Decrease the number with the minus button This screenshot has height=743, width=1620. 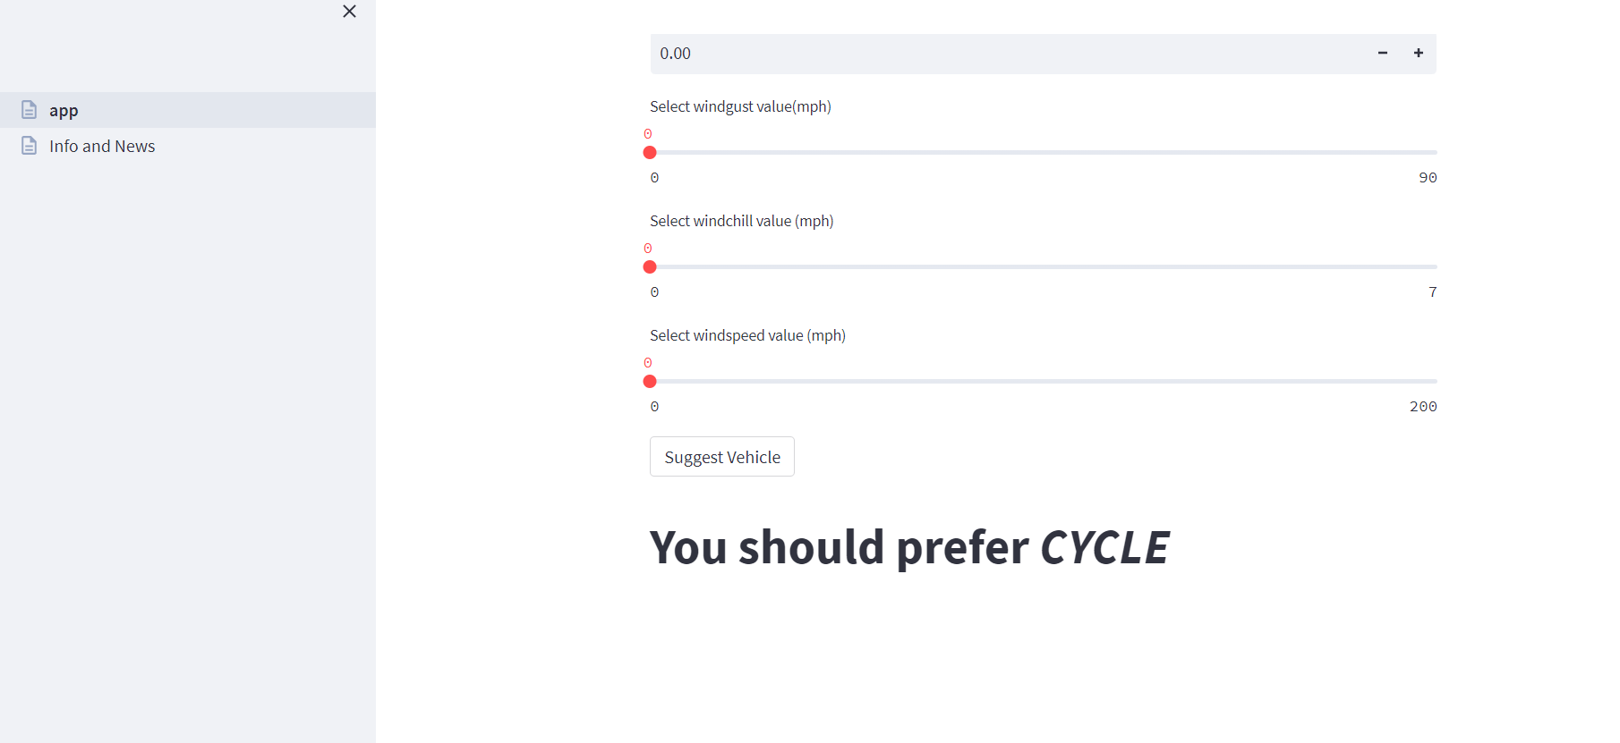point(1382,54)
